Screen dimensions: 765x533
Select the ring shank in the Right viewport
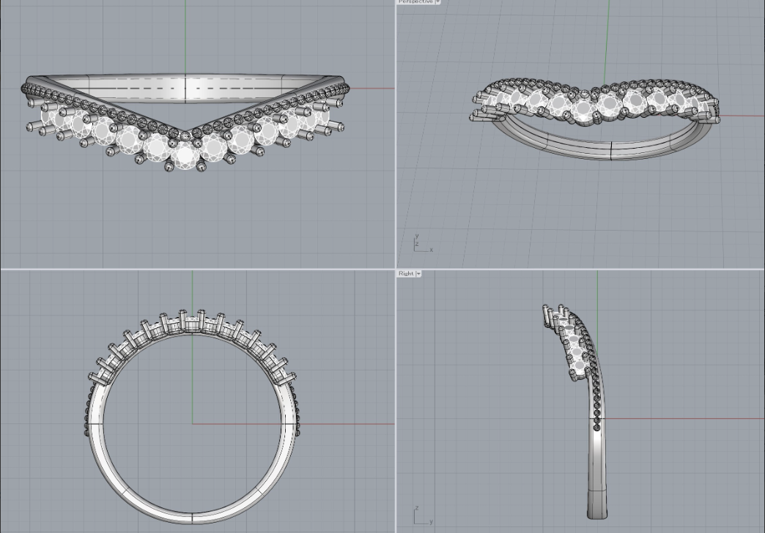pos(596,468)
